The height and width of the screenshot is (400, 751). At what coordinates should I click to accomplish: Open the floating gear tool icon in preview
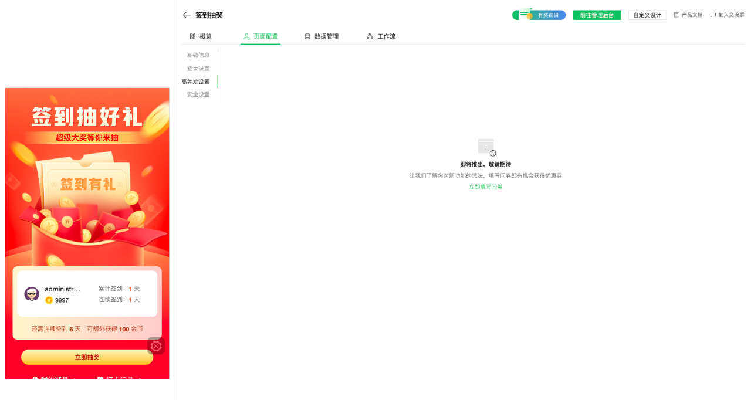pyautogui.click(x=156, y=346)
